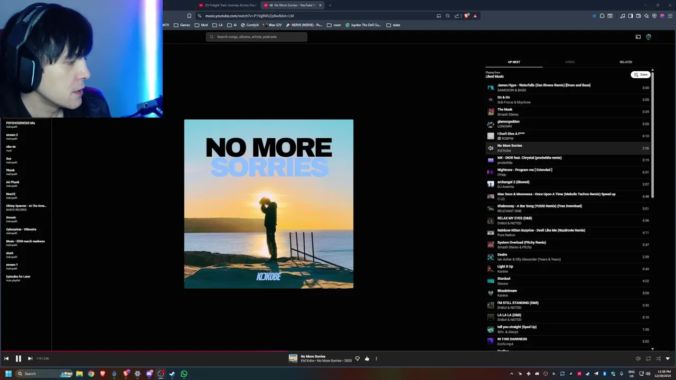Collapse the player page with the arrow
676x380 pixels.
(668, 359)
